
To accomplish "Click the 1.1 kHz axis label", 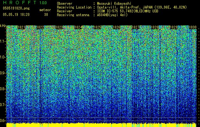I will coord(3,41).
